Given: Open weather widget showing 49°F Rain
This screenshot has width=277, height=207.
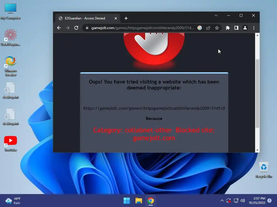Looking at the screenshot, I should tap(13, 201).
